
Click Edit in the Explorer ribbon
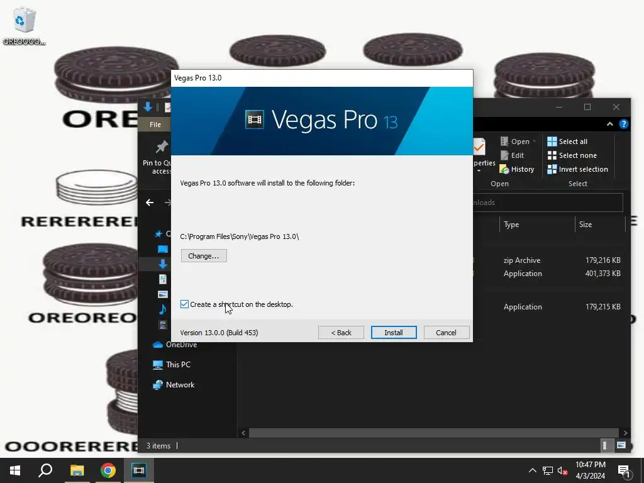coord(512,155)
